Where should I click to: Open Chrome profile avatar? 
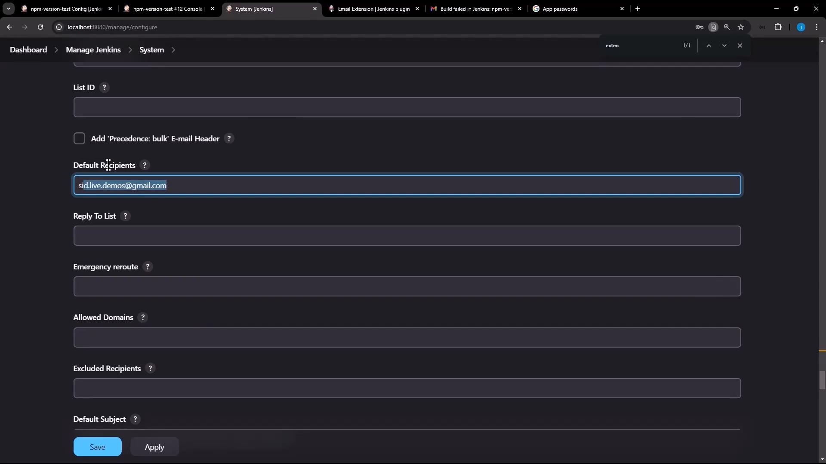[x=801, y=27]
